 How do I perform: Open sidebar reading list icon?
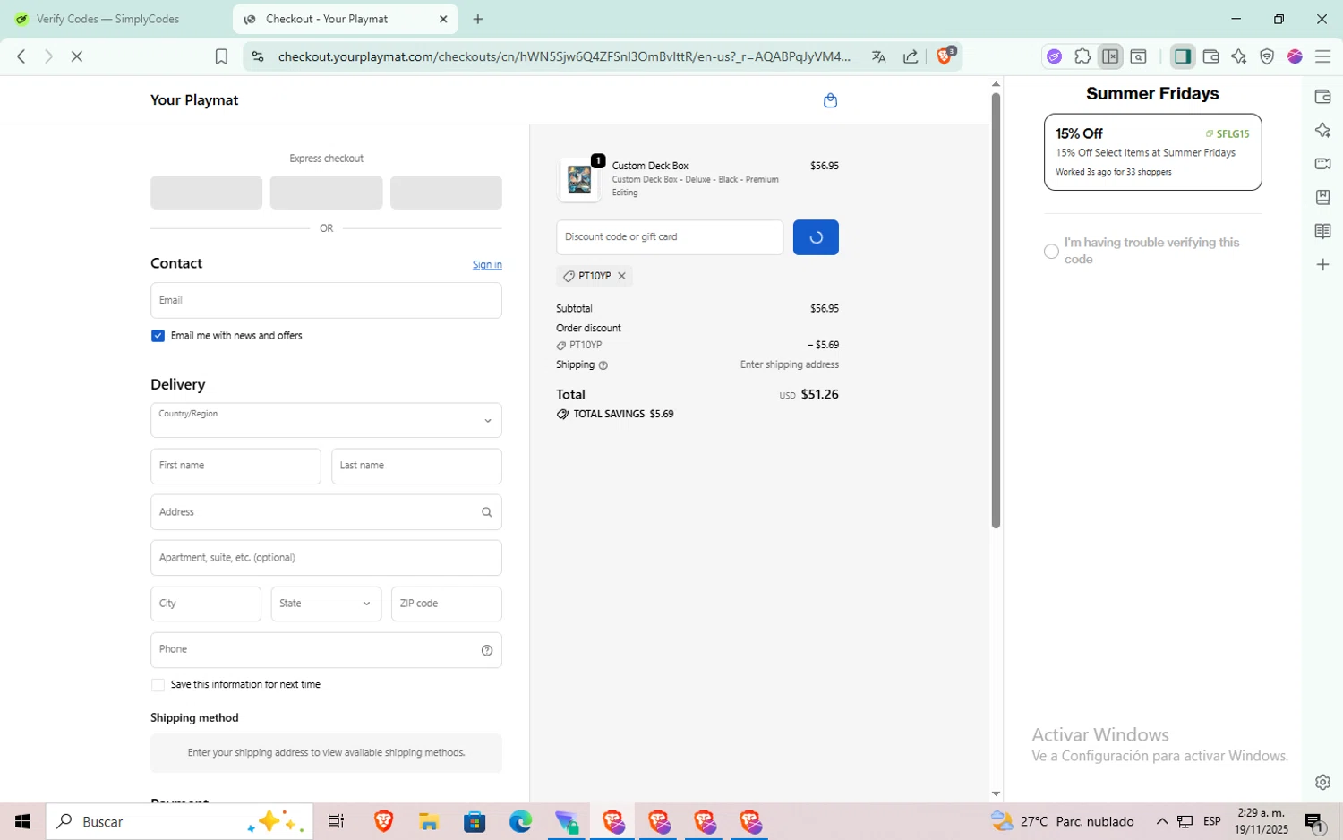[1322, 231]
